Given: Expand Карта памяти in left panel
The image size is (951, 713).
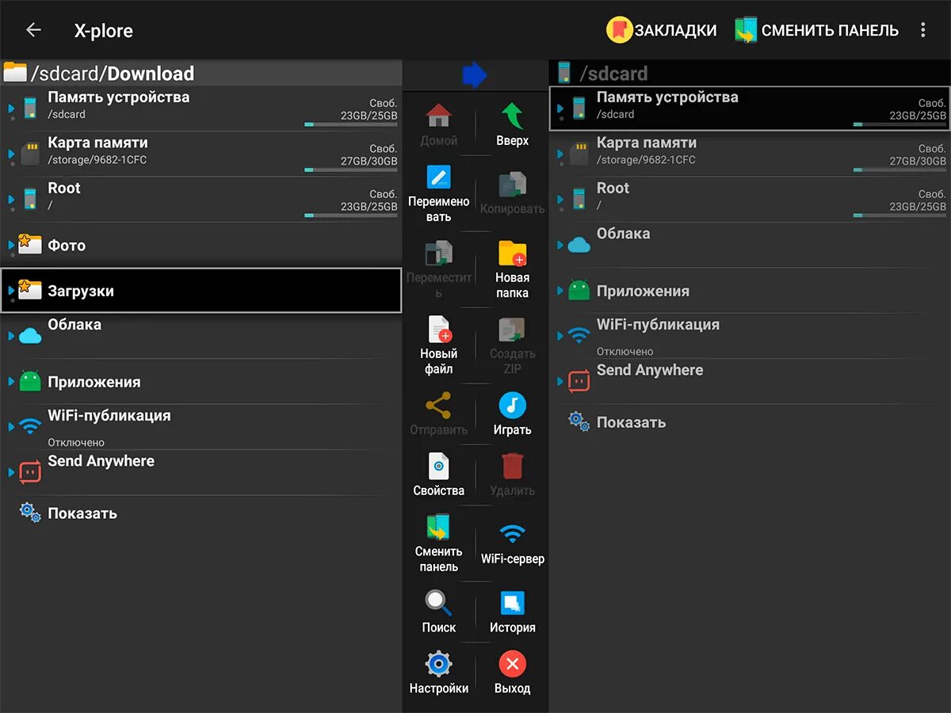Looking at the screenshot, I should [11, 154].
